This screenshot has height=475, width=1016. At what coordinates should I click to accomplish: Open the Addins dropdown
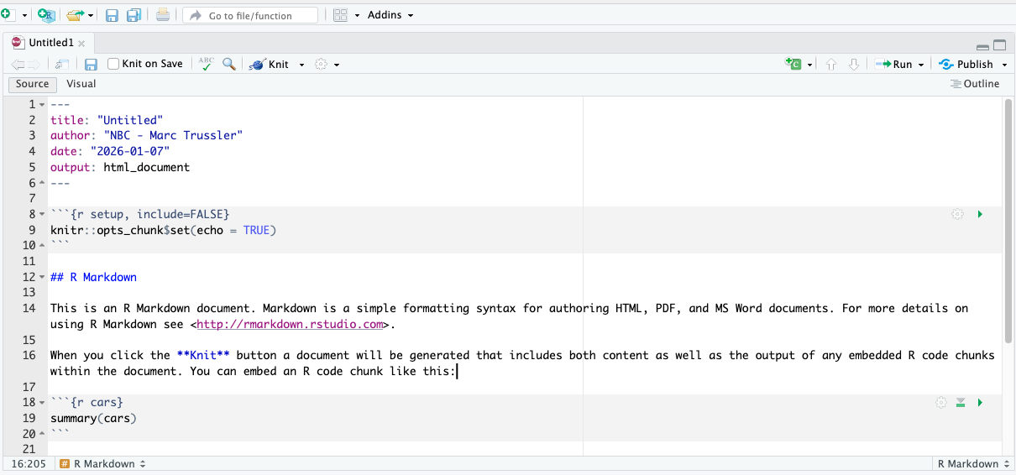[390, 15]
